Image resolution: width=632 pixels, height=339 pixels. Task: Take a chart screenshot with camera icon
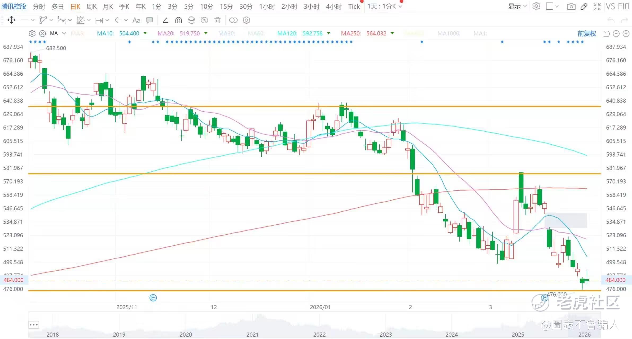coord(571,6)
